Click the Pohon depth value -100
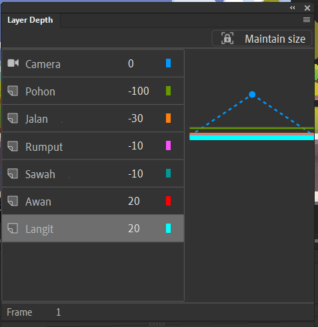Screen dimensions: 318x327 tap(139, 91)
